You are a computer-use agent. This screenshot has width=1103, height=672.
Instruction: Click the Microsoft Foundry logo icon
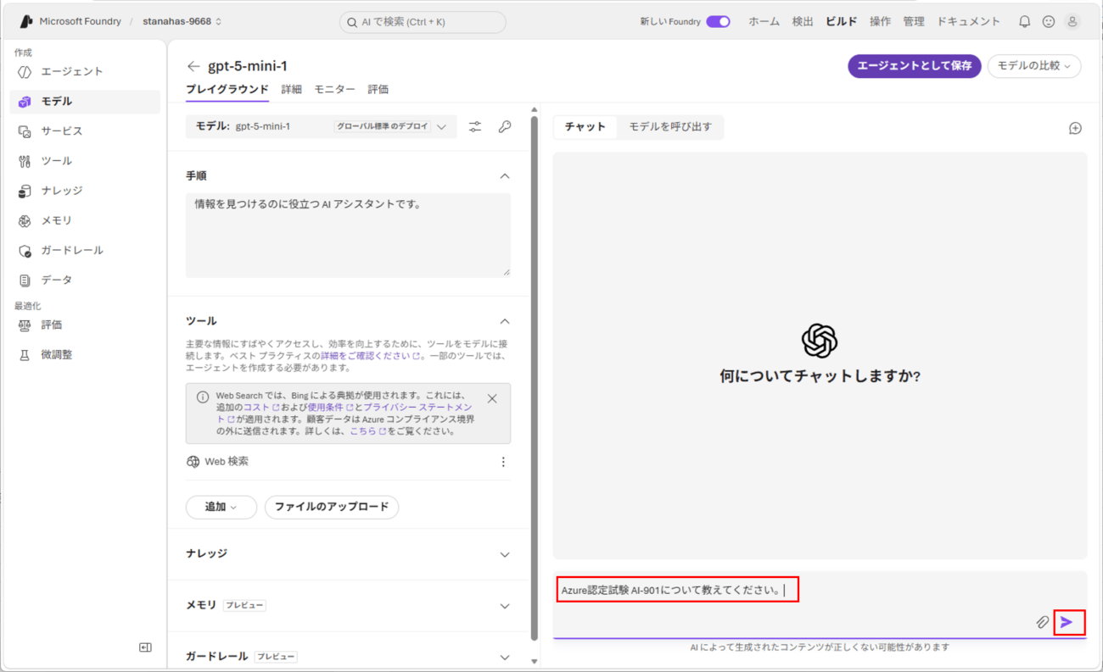coord(25,21)
